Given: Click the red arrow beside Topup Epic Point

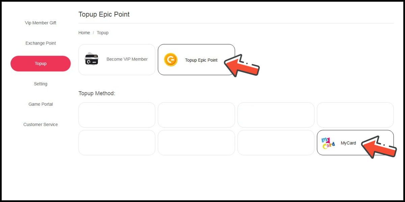Looking at the screenshot, I should tap(241, 65).
